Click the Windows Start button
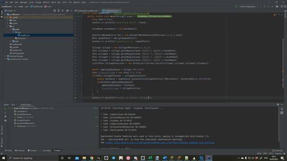Screen dimensions: 287x161 (x=4, y=158)
